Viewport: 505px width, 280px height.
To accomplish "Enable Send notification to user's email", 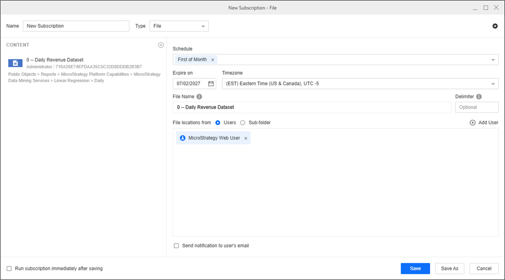I will click(x=176, y=246).
